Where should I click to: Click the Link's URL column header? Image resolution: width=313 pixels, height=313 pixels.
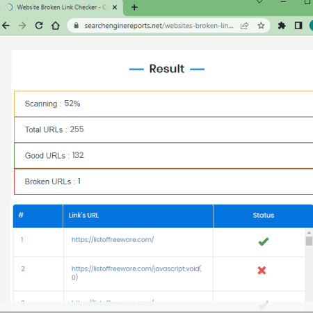[138, 216]
